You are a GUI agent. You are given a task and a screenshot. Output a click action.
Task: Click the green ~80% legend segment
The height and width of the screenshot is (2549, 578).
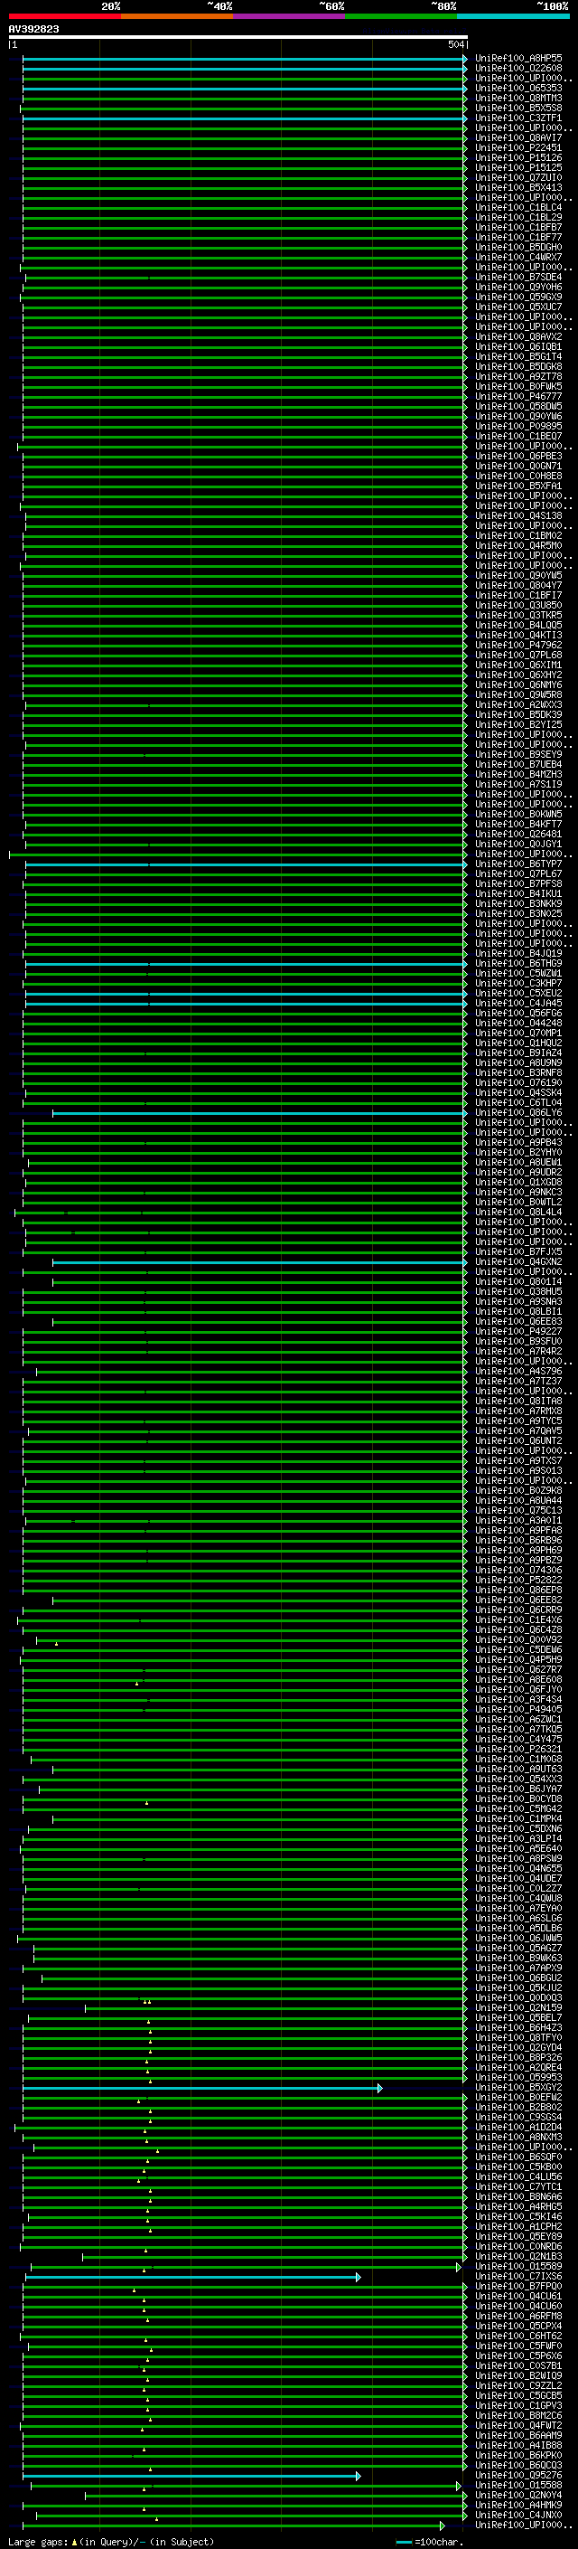tap(401, 16)
